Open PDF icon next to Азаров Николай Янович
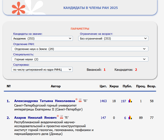The height and width of the screenshot is (140, 164). pyautogui.click(x=61, y=117)
